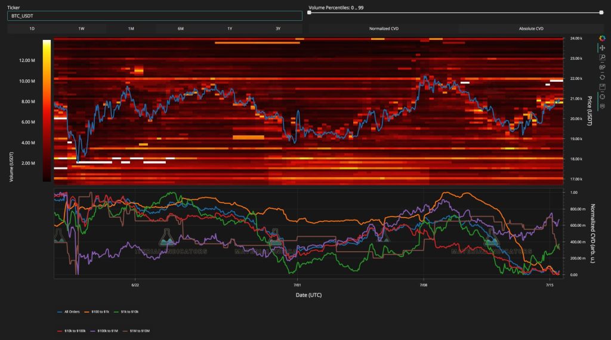Click the Reset chart view icon
This screenshot has height=340, width=611.
click(x=602, y=77)
